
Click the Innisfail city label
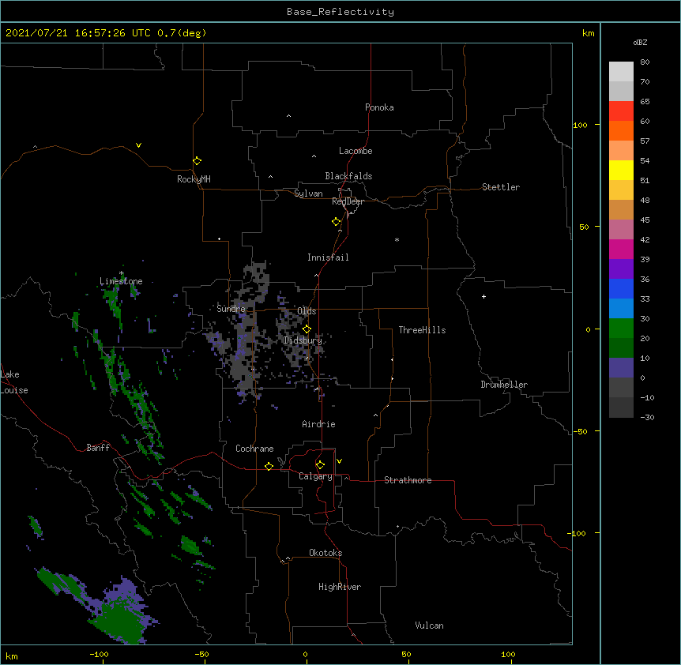[x=328, y=257]
